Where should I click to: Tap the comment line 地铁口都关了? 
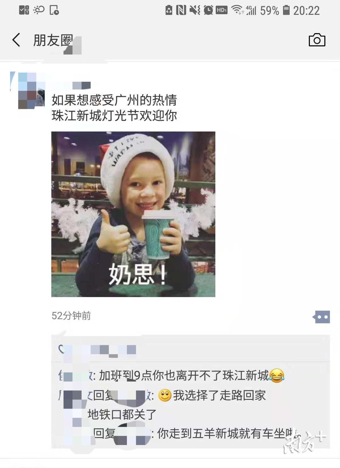tap(122, 414)
